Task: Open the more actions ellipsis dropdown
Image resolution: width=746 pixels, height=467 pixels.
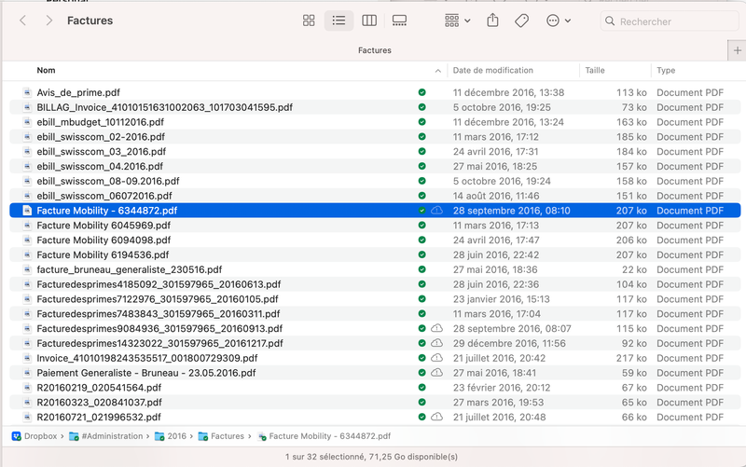Action: [x=558, y=21]
